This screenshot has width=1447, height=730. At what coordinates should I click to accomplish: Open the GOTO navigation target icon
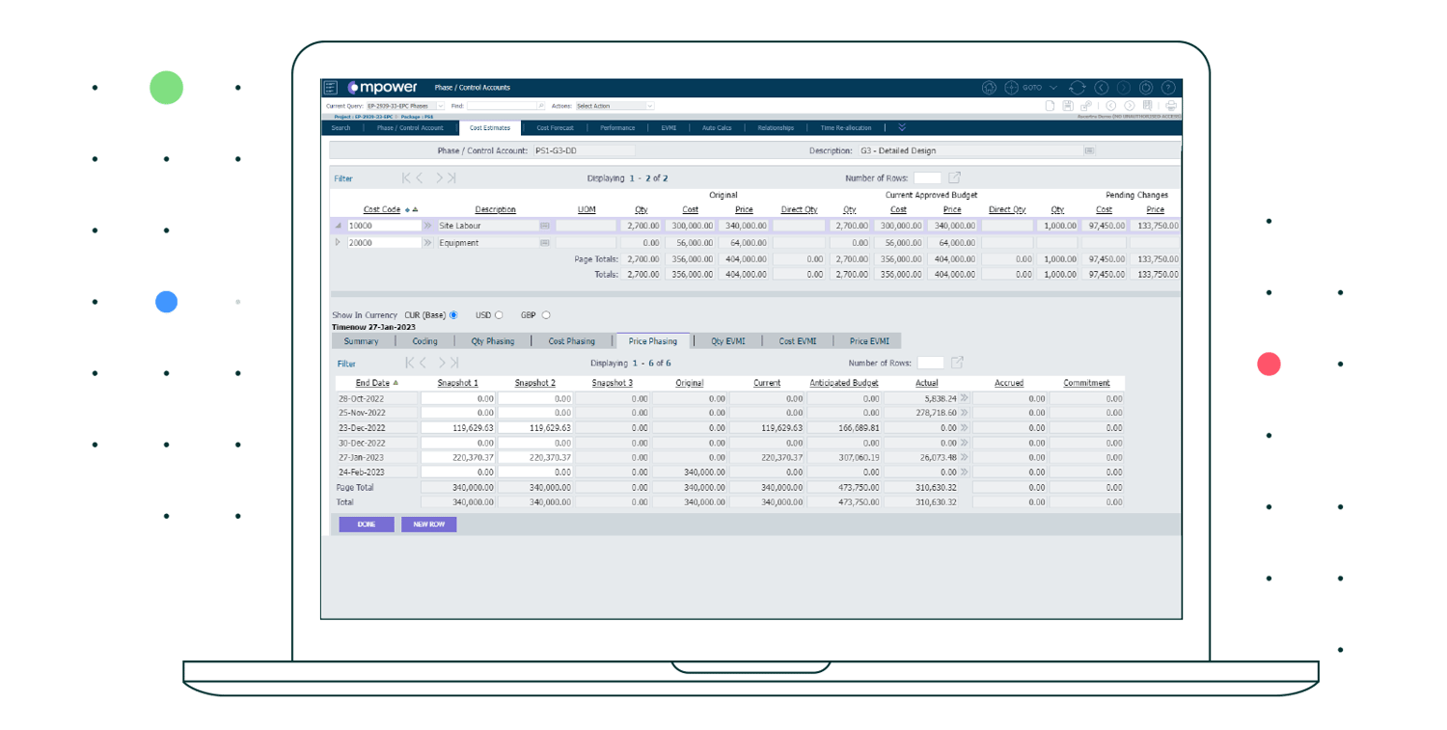1012,87
